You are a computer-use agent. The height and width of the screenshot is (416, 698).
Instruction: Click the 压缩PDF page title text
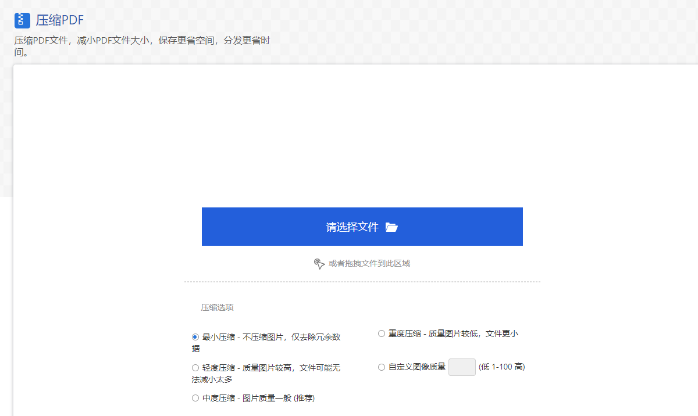point(59,20)
